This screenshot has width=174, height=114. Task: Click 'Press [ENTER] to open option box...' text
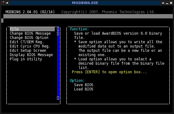tap(109, 72)
